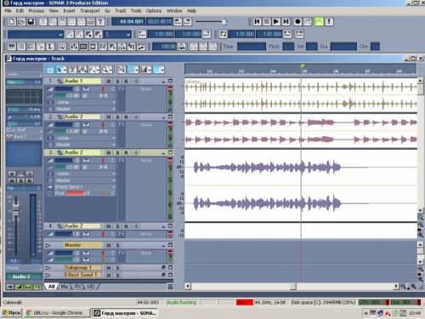Expand the Effect Send 1 bus

[48, 275]
